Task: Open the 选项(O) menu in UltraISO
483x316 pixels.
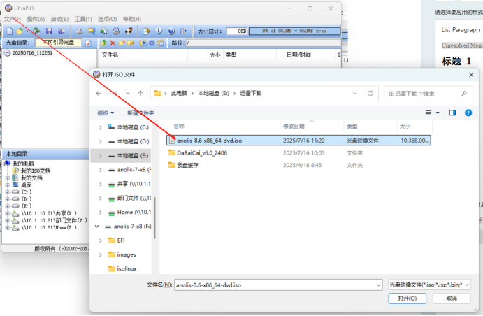Action: click(108, 19)
